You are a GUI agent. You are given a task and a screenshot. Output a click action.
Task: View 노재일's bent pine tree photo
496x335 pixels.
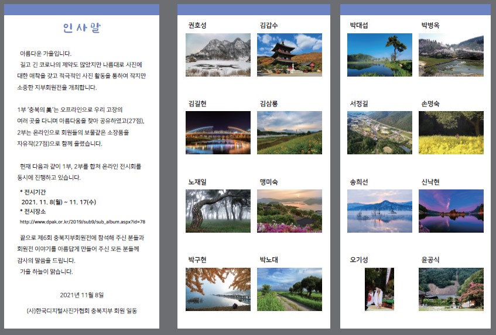click(x=218, y=211)
